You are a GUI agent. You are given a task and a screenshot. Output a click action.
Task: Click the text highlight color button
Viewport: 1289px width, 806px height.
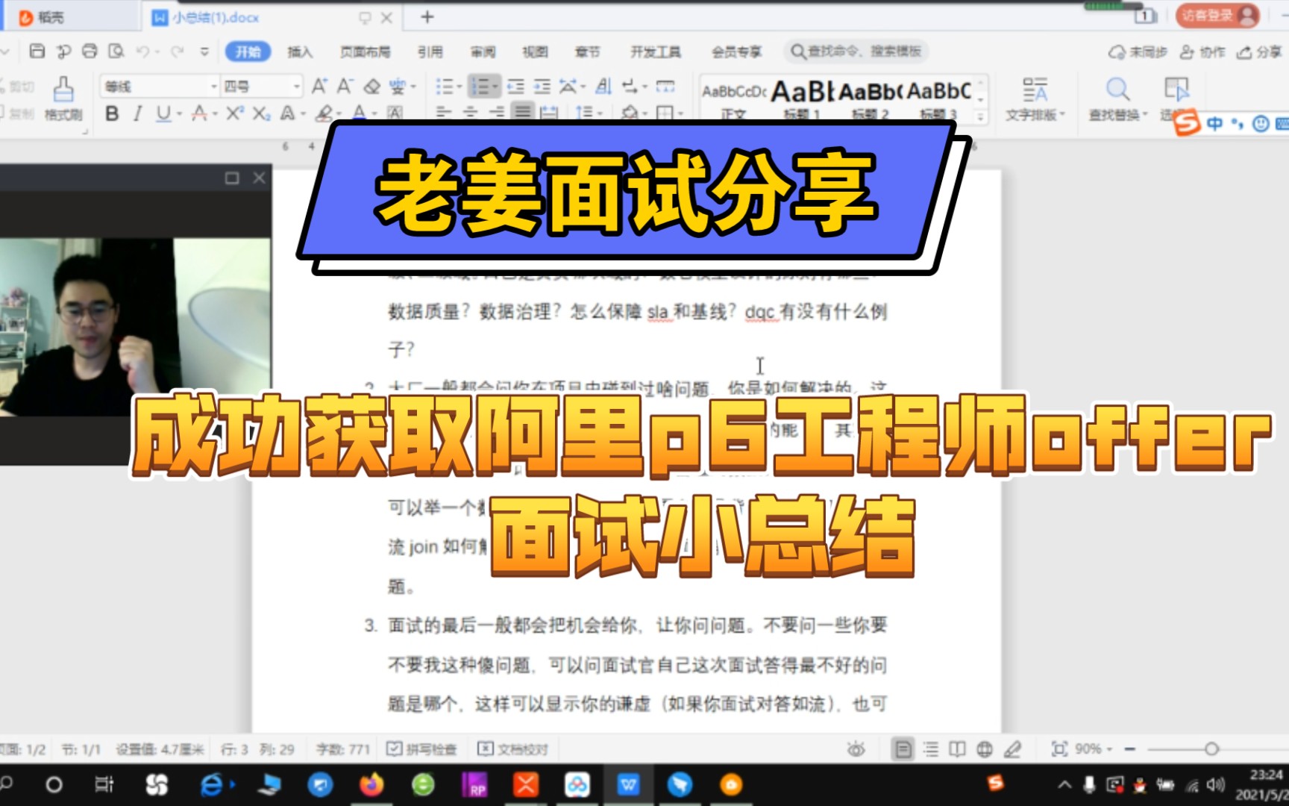(324, 113)
